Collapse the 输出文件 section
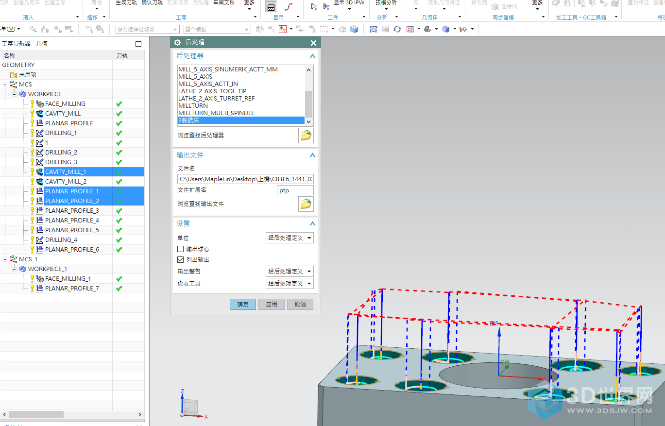Viewport: 665px width, 426px height. [x=312, y=155]
